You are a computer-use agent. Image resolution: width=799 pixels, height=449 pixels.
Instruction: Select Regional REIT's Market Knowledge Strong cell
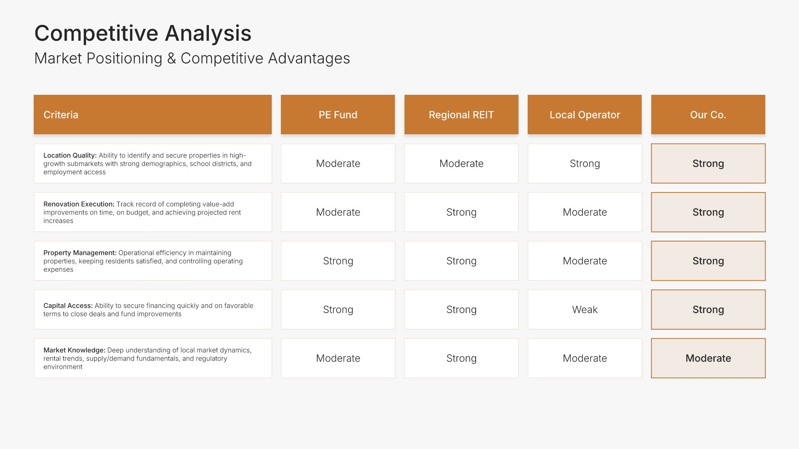[461, 358]
